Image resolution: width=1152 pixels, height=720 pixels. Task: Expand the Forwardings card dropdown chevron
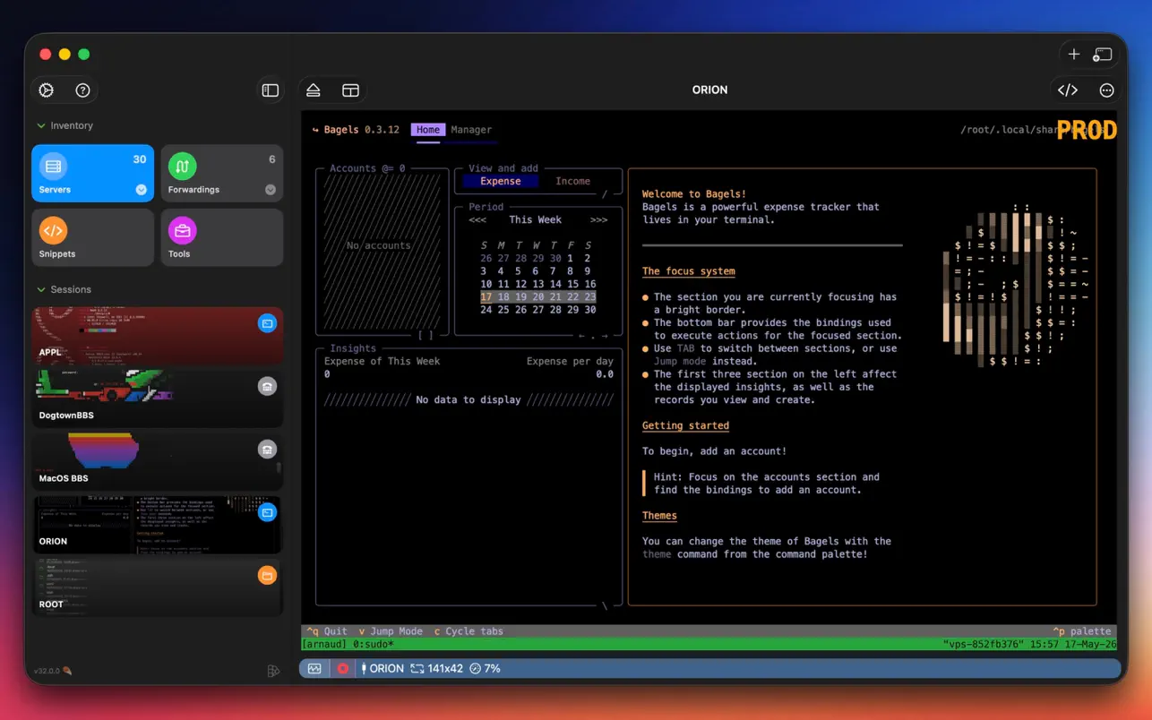[x=271, y=190]
